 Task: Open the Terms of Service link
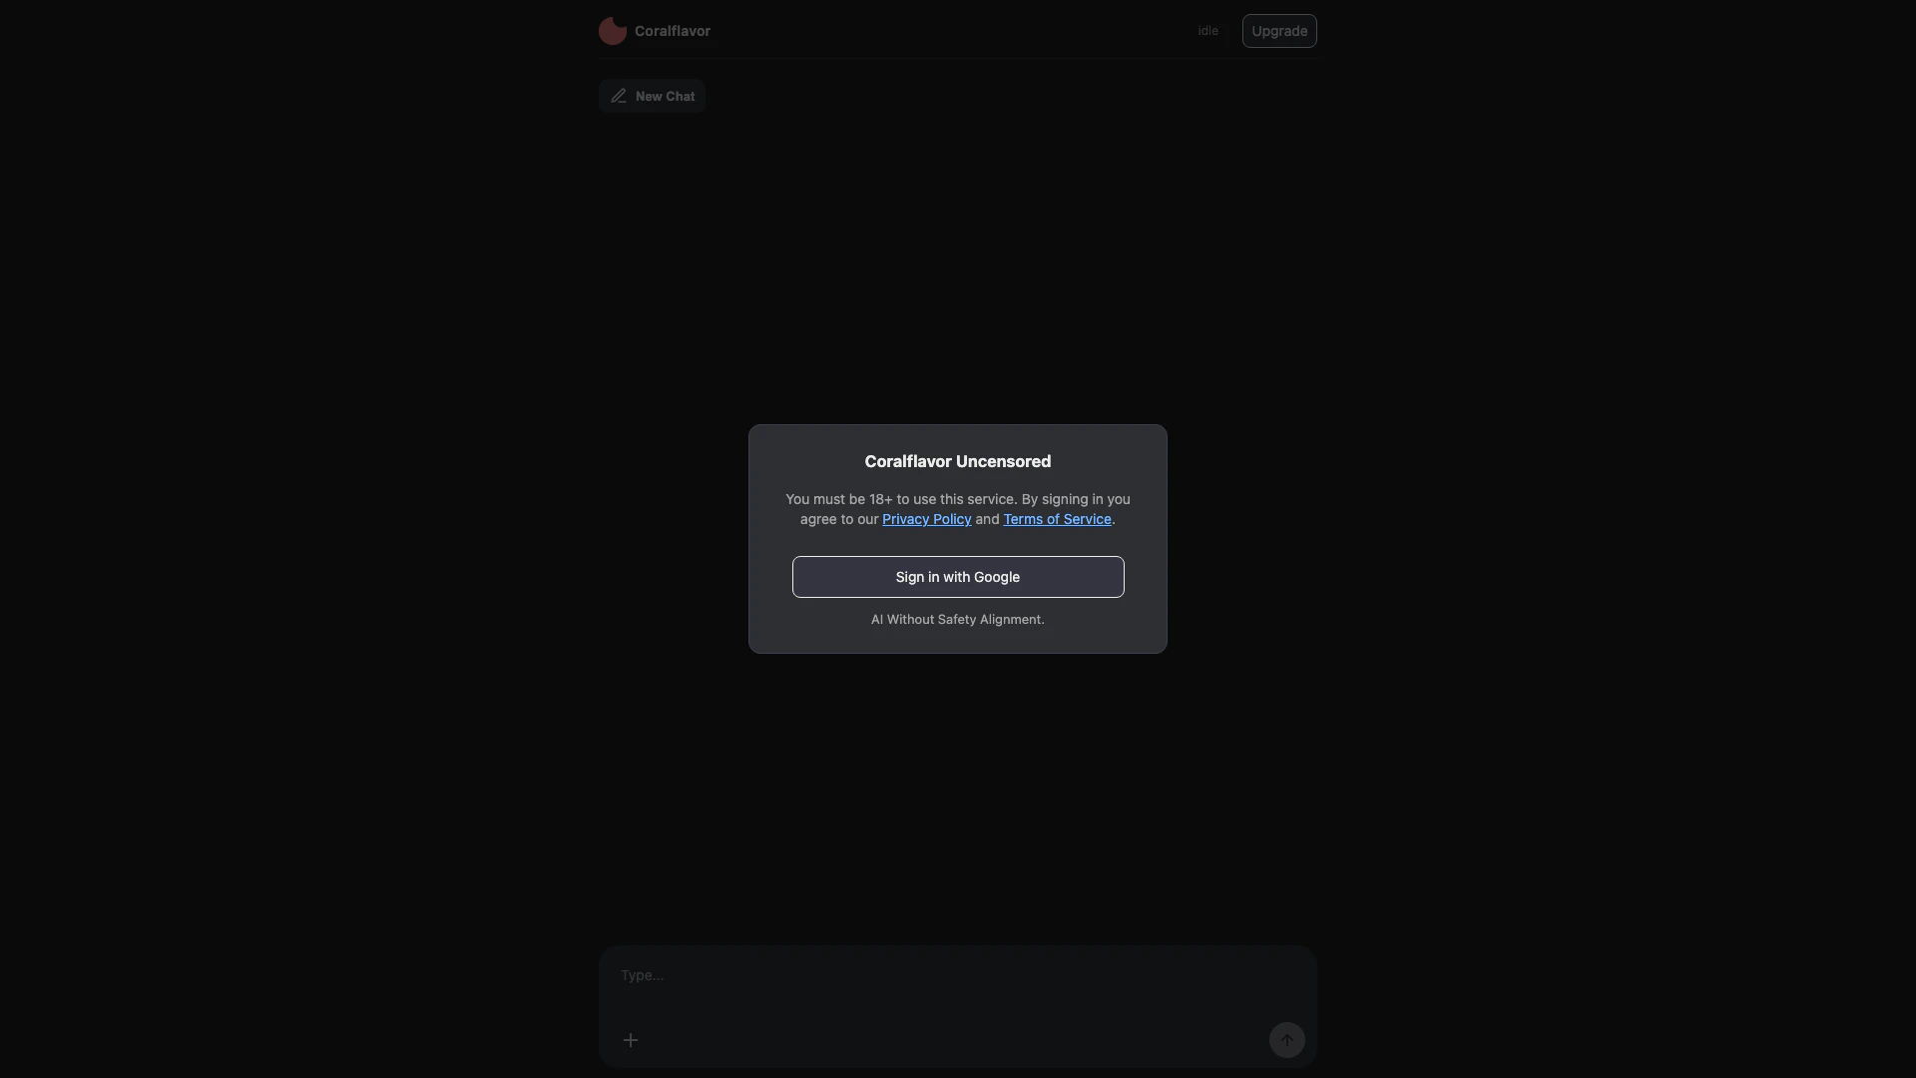pos(1057,519)
